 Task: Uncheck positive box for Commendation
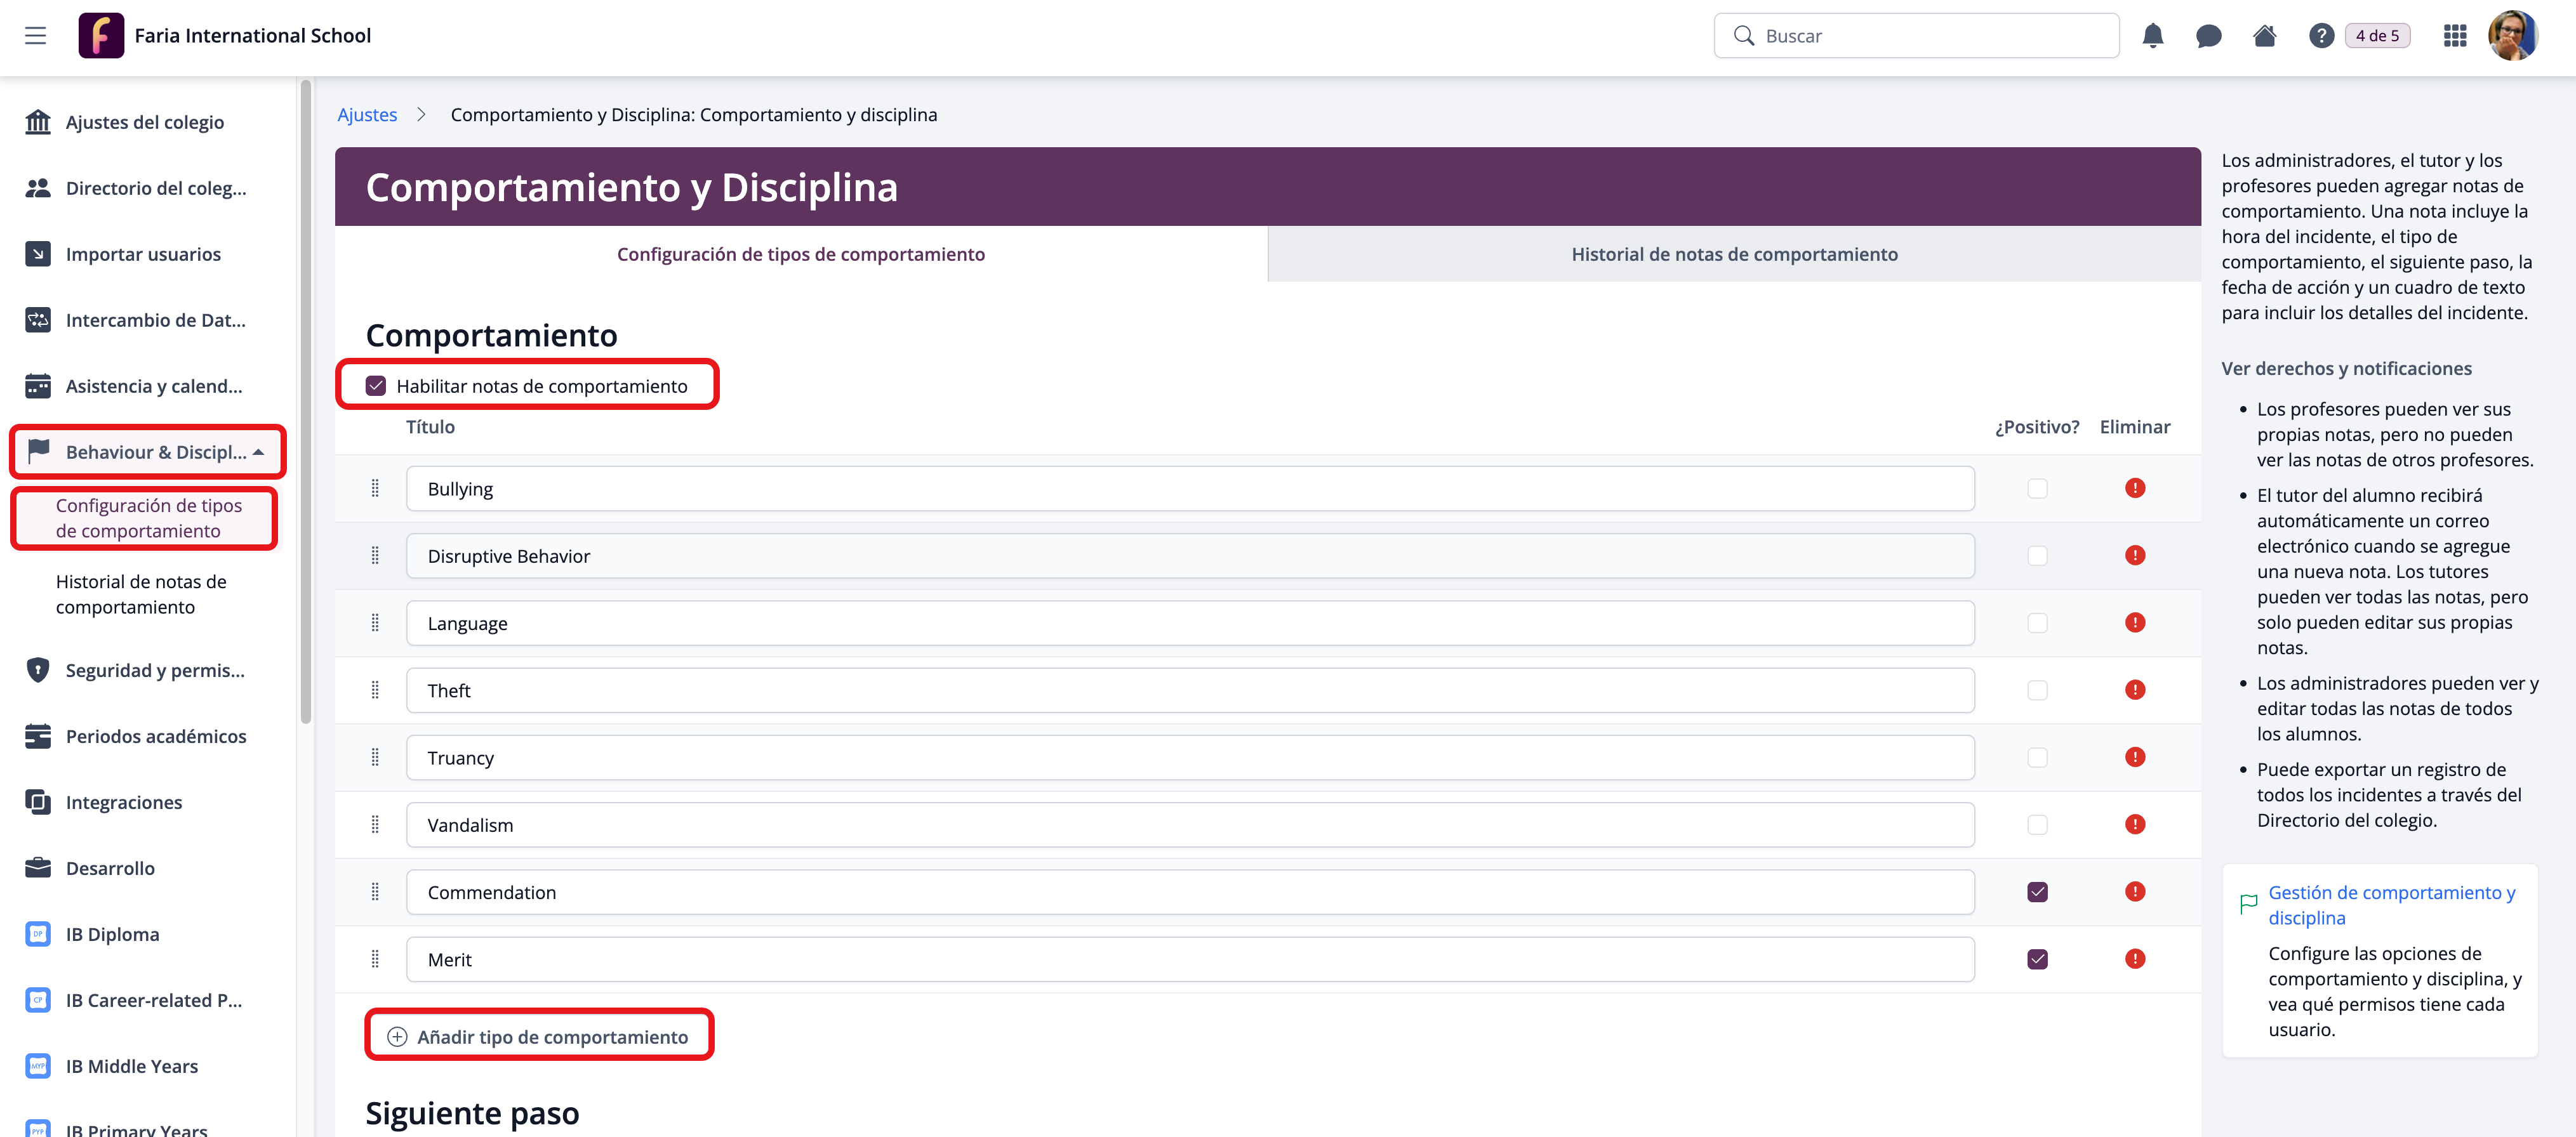(2037, 892)
